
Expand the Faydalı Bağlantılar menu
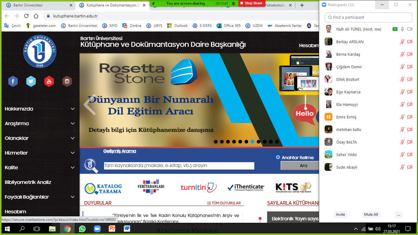pyautogui.click(x=73, y=197)
